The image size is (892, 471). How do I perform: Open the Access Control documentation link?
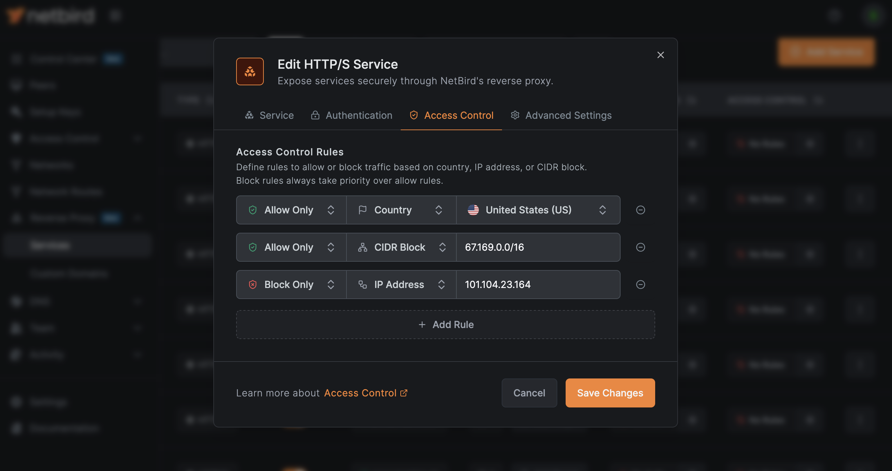(x=360, y=393)
